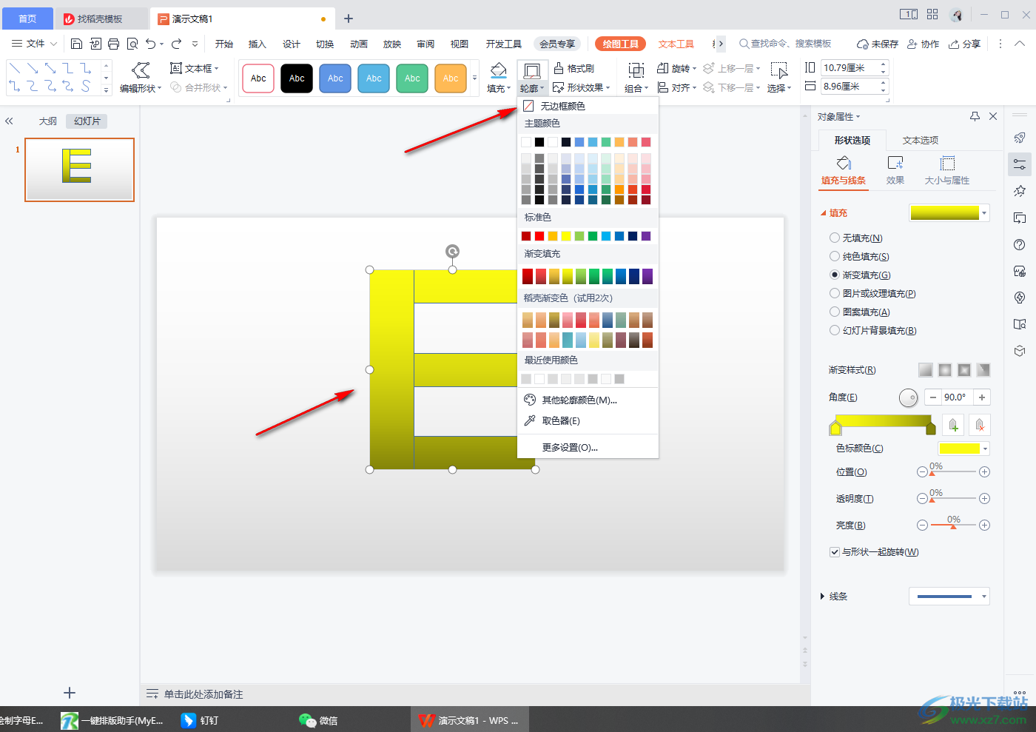Open the Text Box (文本框) dropdown
1036x732 pixels.
click(x=195, y=68)
